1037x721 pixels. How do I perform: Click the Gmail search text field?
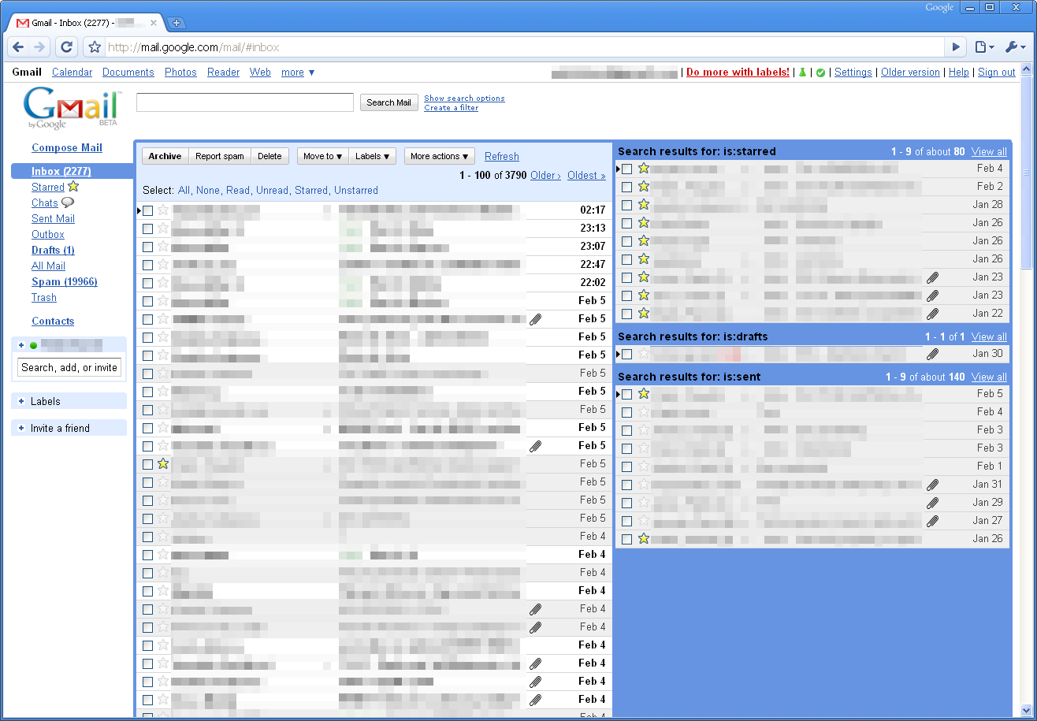pos(244,102)
